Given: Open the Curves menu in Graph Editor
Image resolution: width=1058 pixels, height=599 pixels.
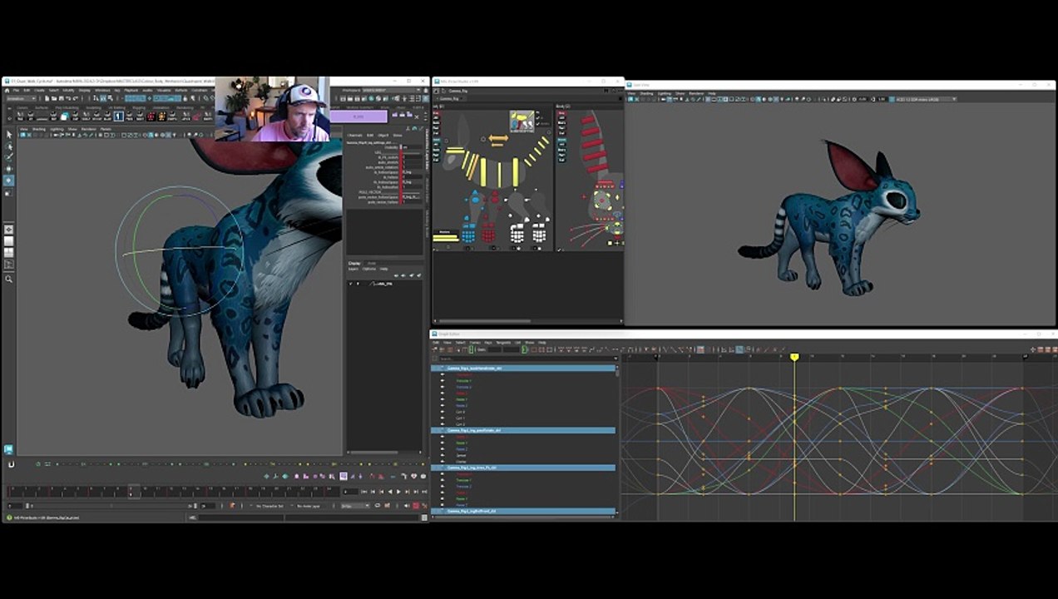Looking at the screenshot, I should (475, 343).
